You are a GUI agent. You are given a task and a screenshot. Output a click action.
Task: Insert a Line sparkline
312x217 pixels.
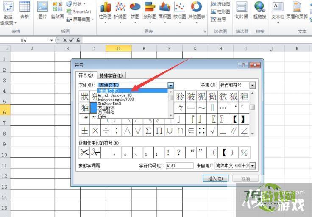click(220, 4)
